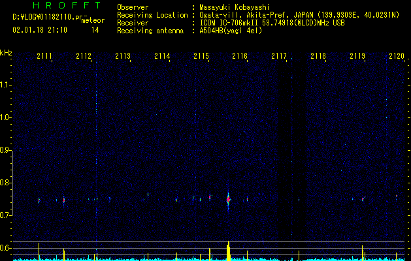The height and width of the screenshot is (261, 411).
Task: Click the 2120 time axis label
Action: click(x=397, y=56)
